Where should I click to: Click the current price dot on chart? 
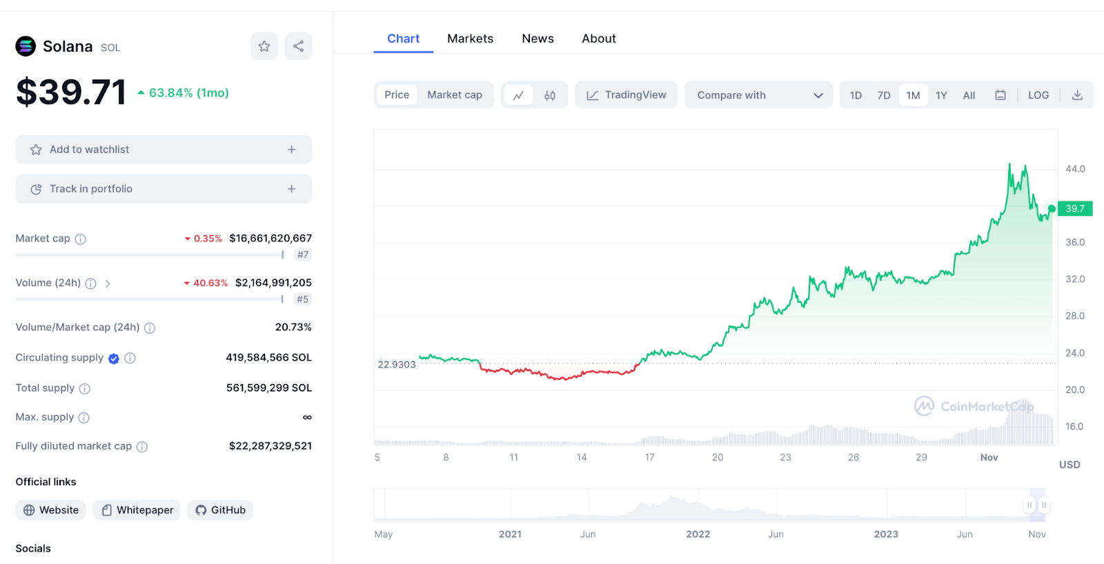(1052, 208)
